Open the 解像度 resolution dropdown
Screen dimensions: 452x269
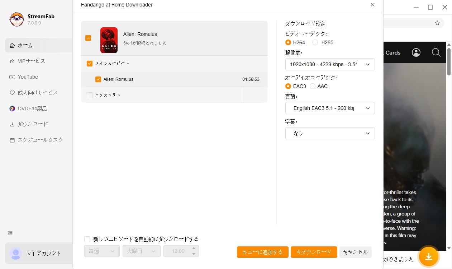(330, 64)
